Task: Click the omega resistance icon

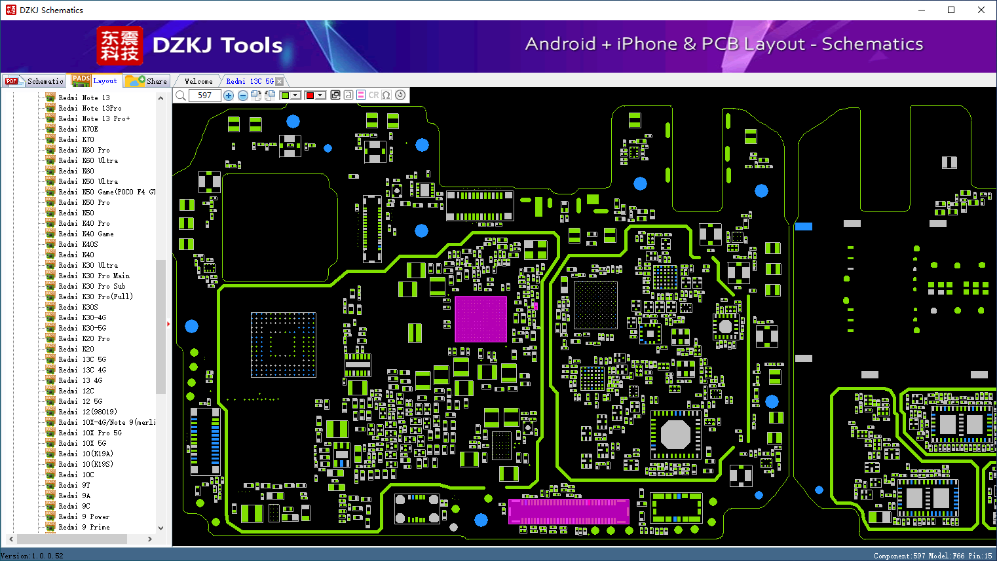Action: 386,95
